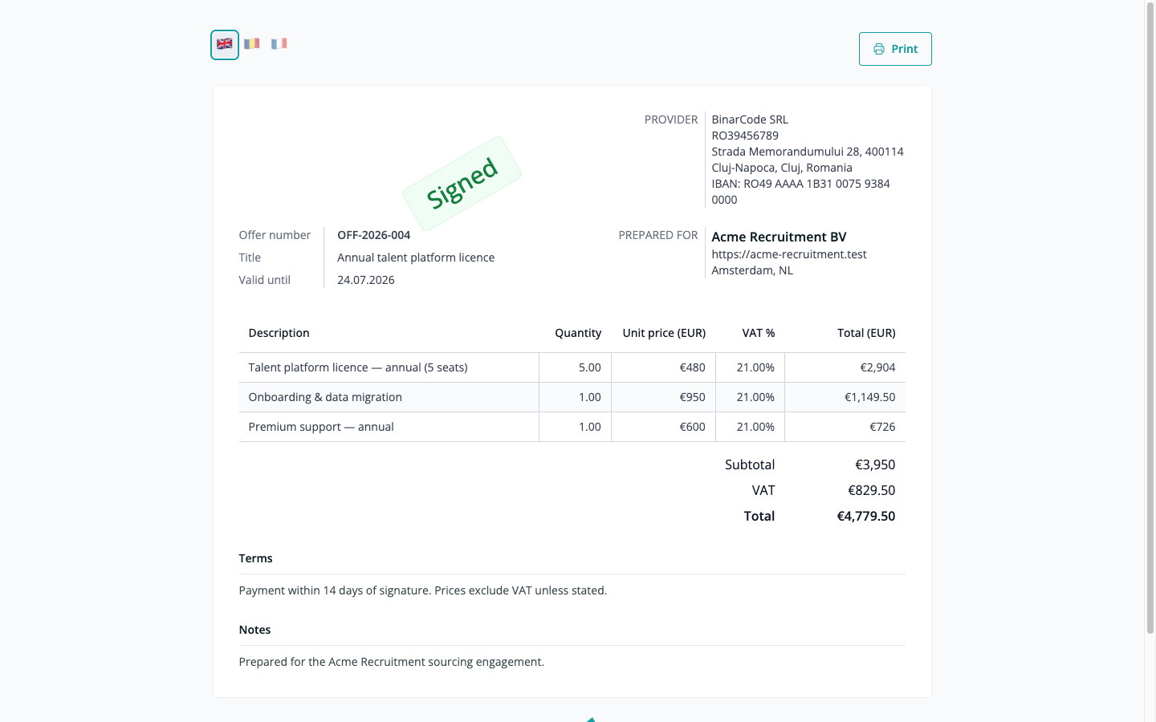This screenshot has height=722, width=1156.
Task: Click the client name Acme Recruitment BV
Action: pos(779,237)
